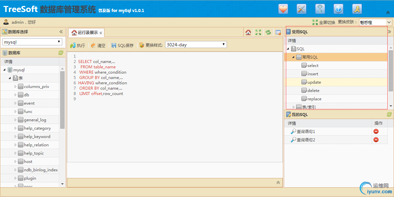Image resolution: width=394 pixels, height=197 pixels.
Task: Select the plugin table in tree
Action: click(30, 178)
